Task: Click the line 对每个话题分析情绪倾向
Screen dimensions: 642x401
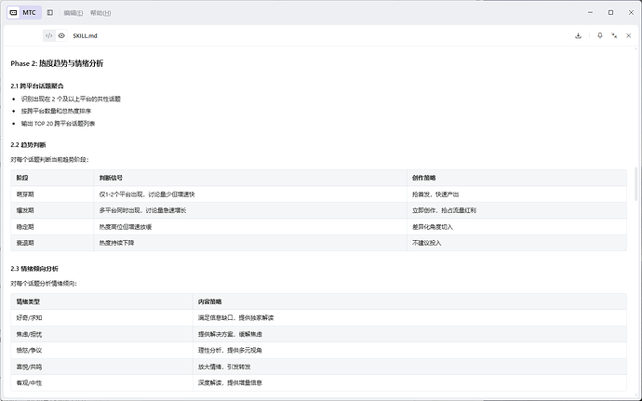Action: tap(44, 283)
